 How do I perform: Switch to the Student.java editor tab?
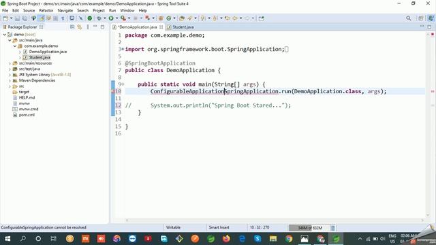click(181, 27)
